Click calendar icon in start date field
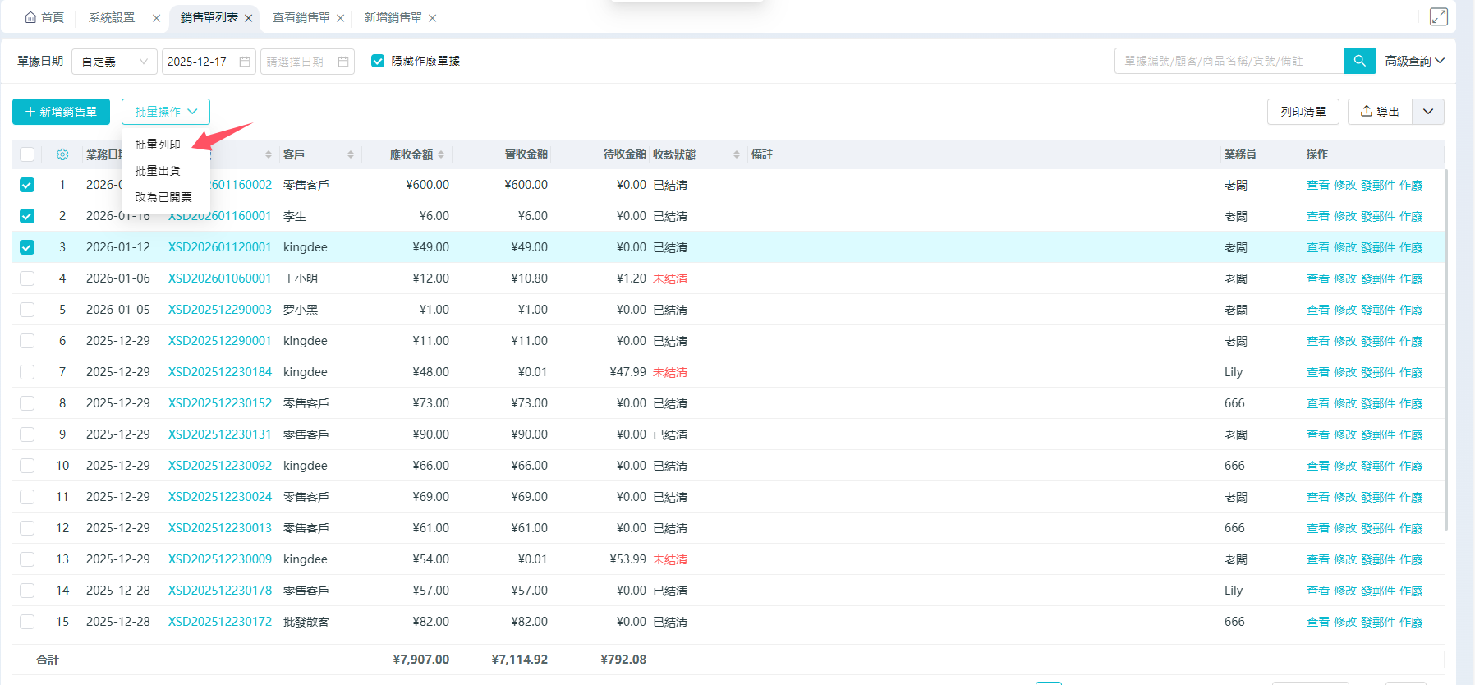The height and width of the screenshot is (685, 1475). pos(245,62)
